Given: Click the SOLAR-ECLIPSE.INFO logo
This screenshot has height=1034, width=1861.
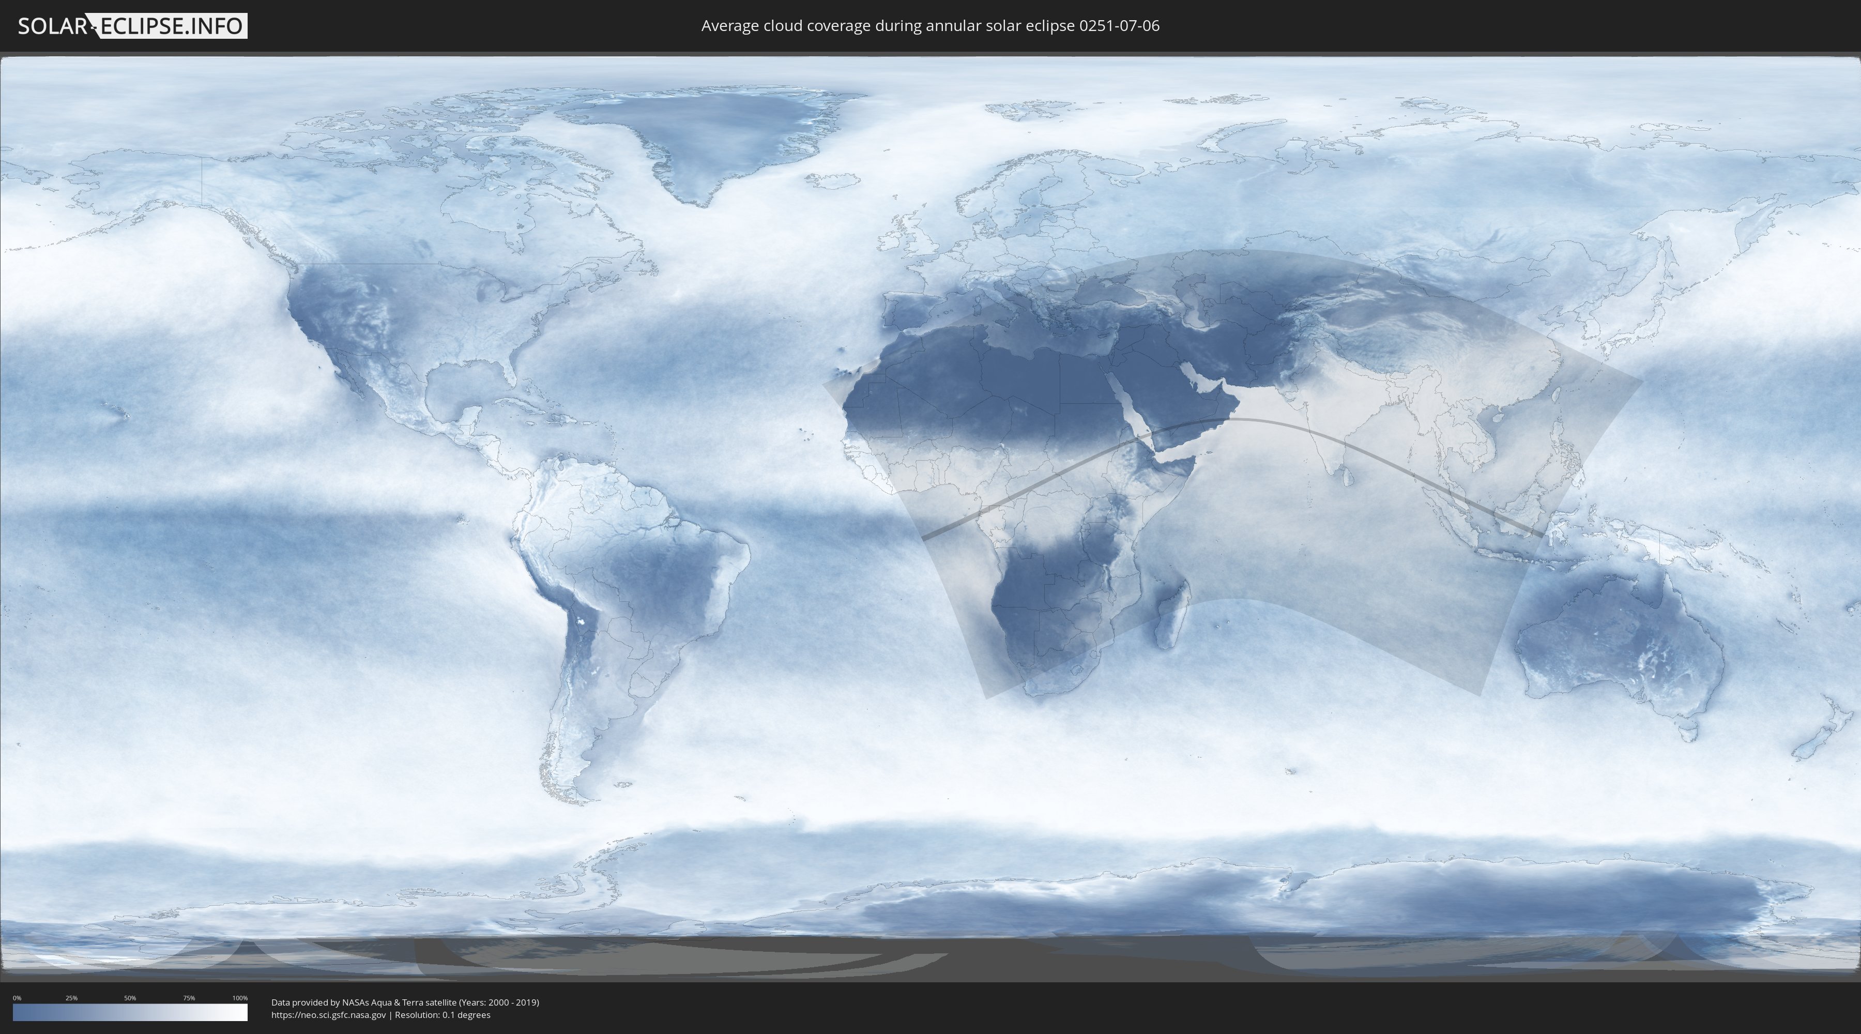Looking at the screenshot, I should (132, 26).
